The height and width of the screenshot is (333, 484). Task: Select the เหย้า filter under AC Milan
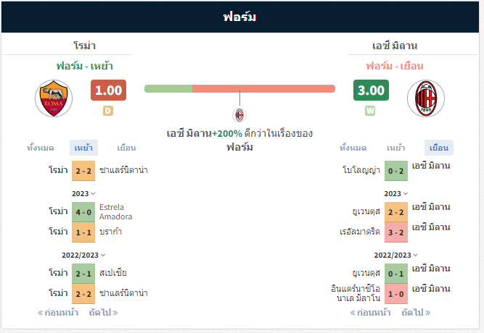(x=395, y=148)
